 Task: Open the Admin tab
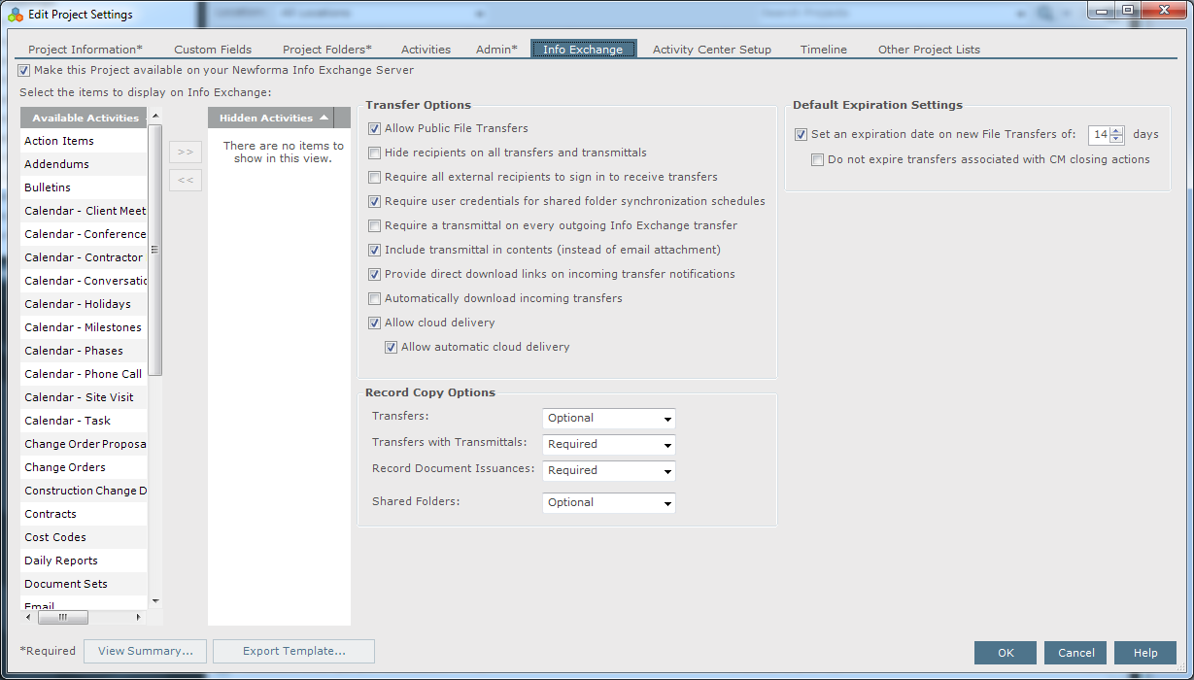point(496,50)
